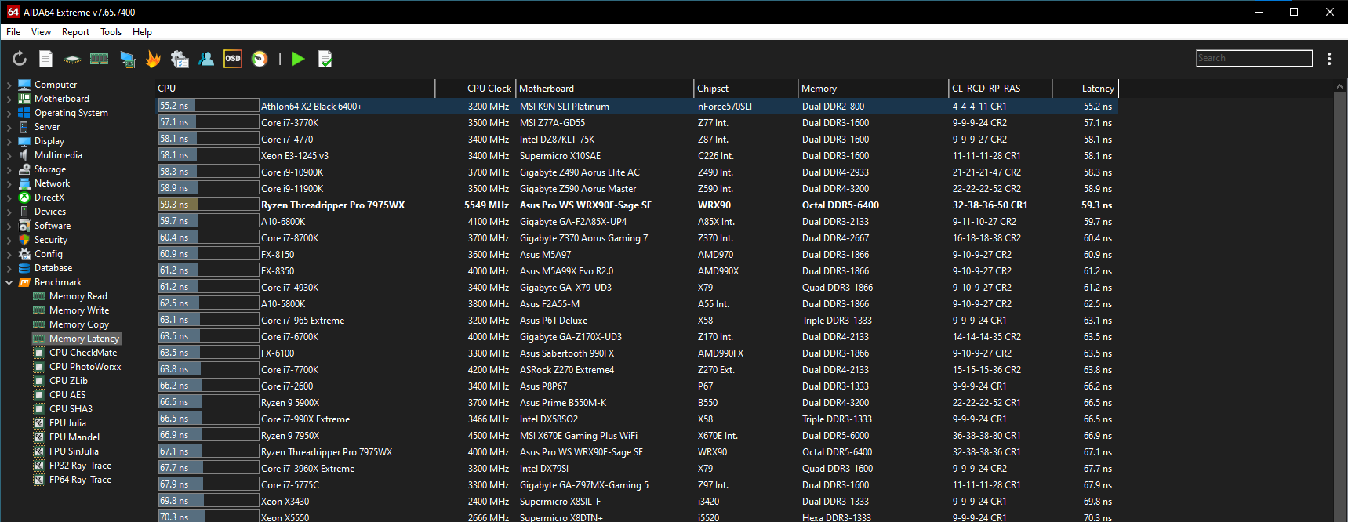Click the results checkmark document icon
The image size is (1348, 522).
325,59
